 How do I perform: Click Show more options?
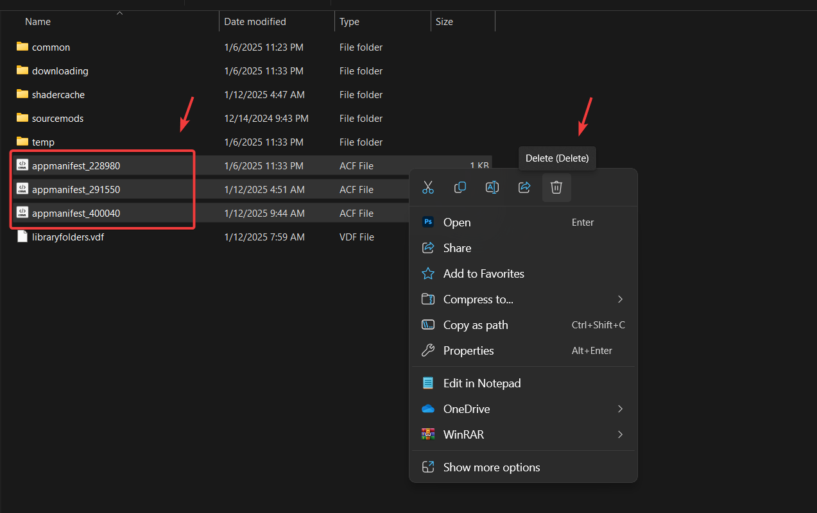[x=492, y=467]
